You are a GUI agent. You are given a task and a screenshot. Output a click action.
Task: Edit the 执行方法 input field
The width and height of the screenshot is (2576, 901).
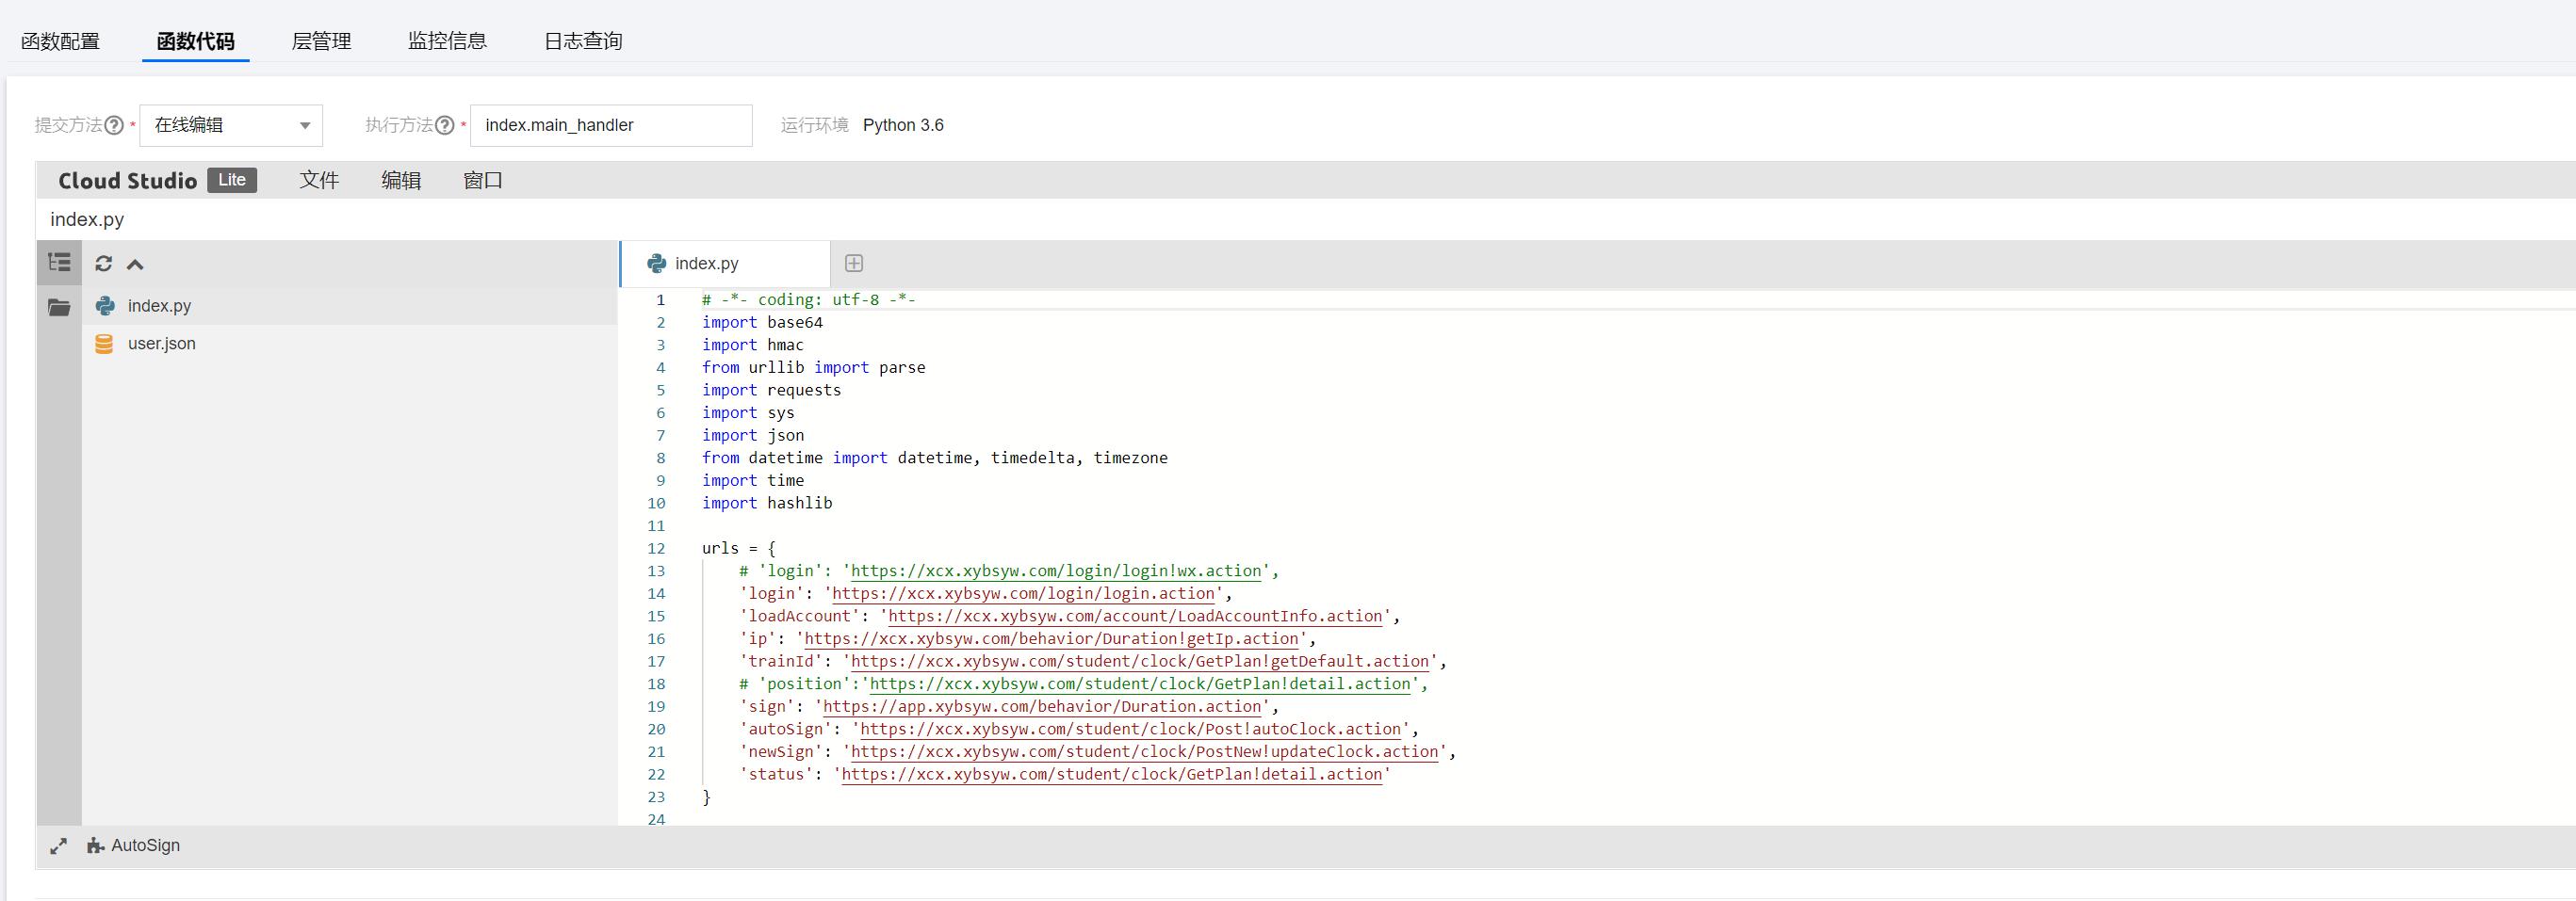[x=611, y=125]
